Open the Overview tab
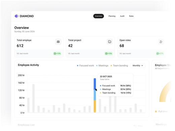This screenshot has height=131, width=175. pyautogui.click(x=99, y=16)
